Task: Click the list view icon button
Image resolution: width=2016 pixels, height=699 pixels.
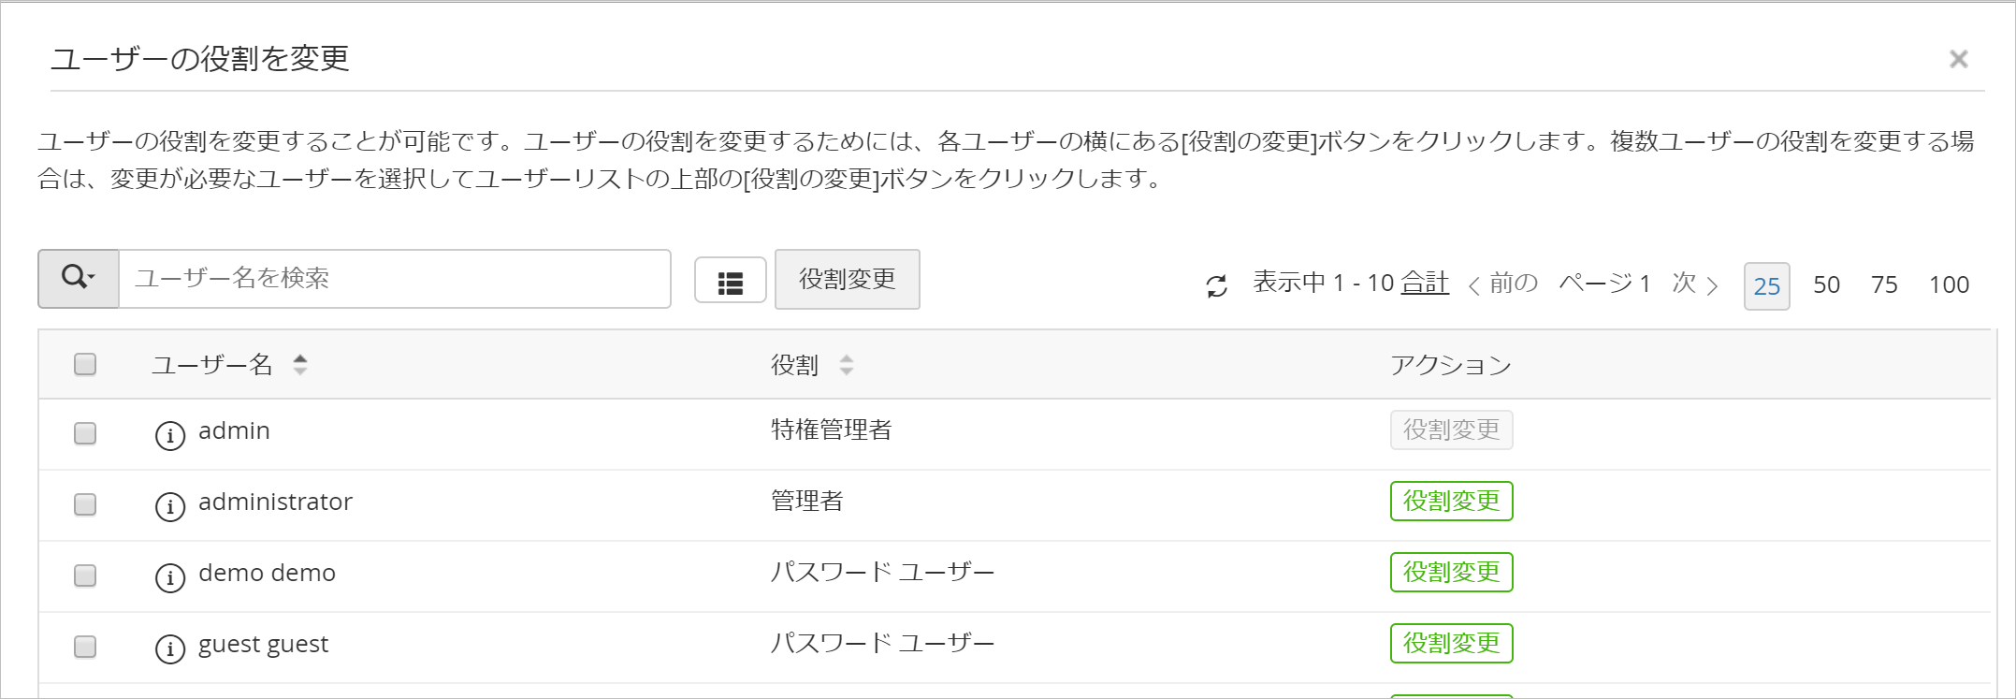Action: pos(730,282)
